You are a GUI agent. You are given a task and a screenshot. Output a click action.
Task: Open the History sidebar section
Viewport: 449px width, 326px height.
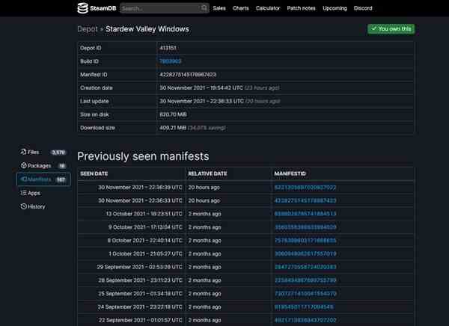(33, 206)
